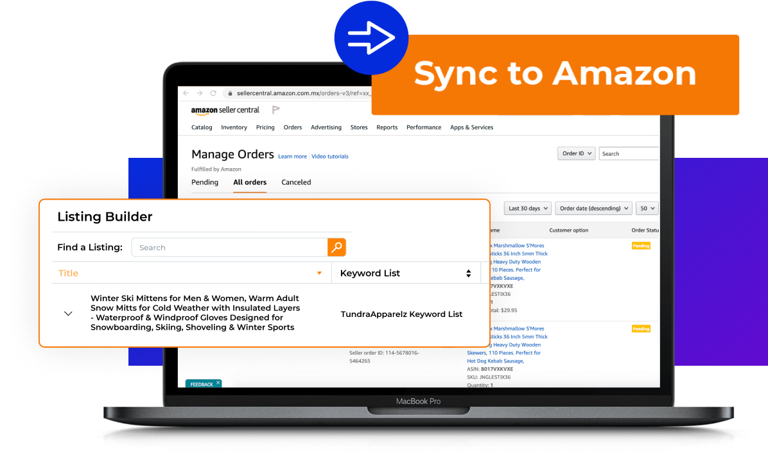
Task: Click the browser address bar URL
Action: [x=304, y=93]
